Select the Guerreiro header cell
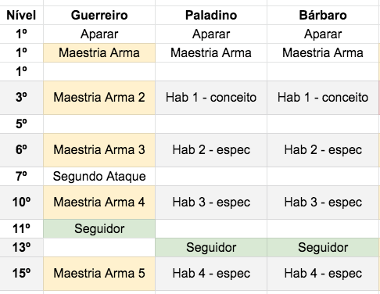This screenshot has width=380, height=294. click(99, 16)
